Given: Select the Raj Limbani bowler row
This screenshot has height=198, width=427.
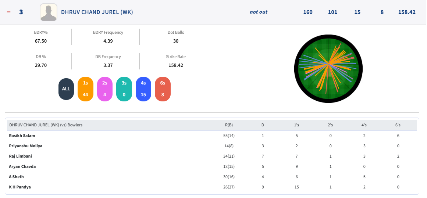Looking at the screenshot, I should tap(21, 156).
